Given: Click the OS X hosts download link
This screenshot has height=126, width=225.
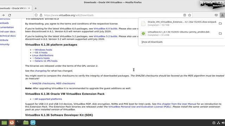Looking at the screenshot, I should point(41,52).
